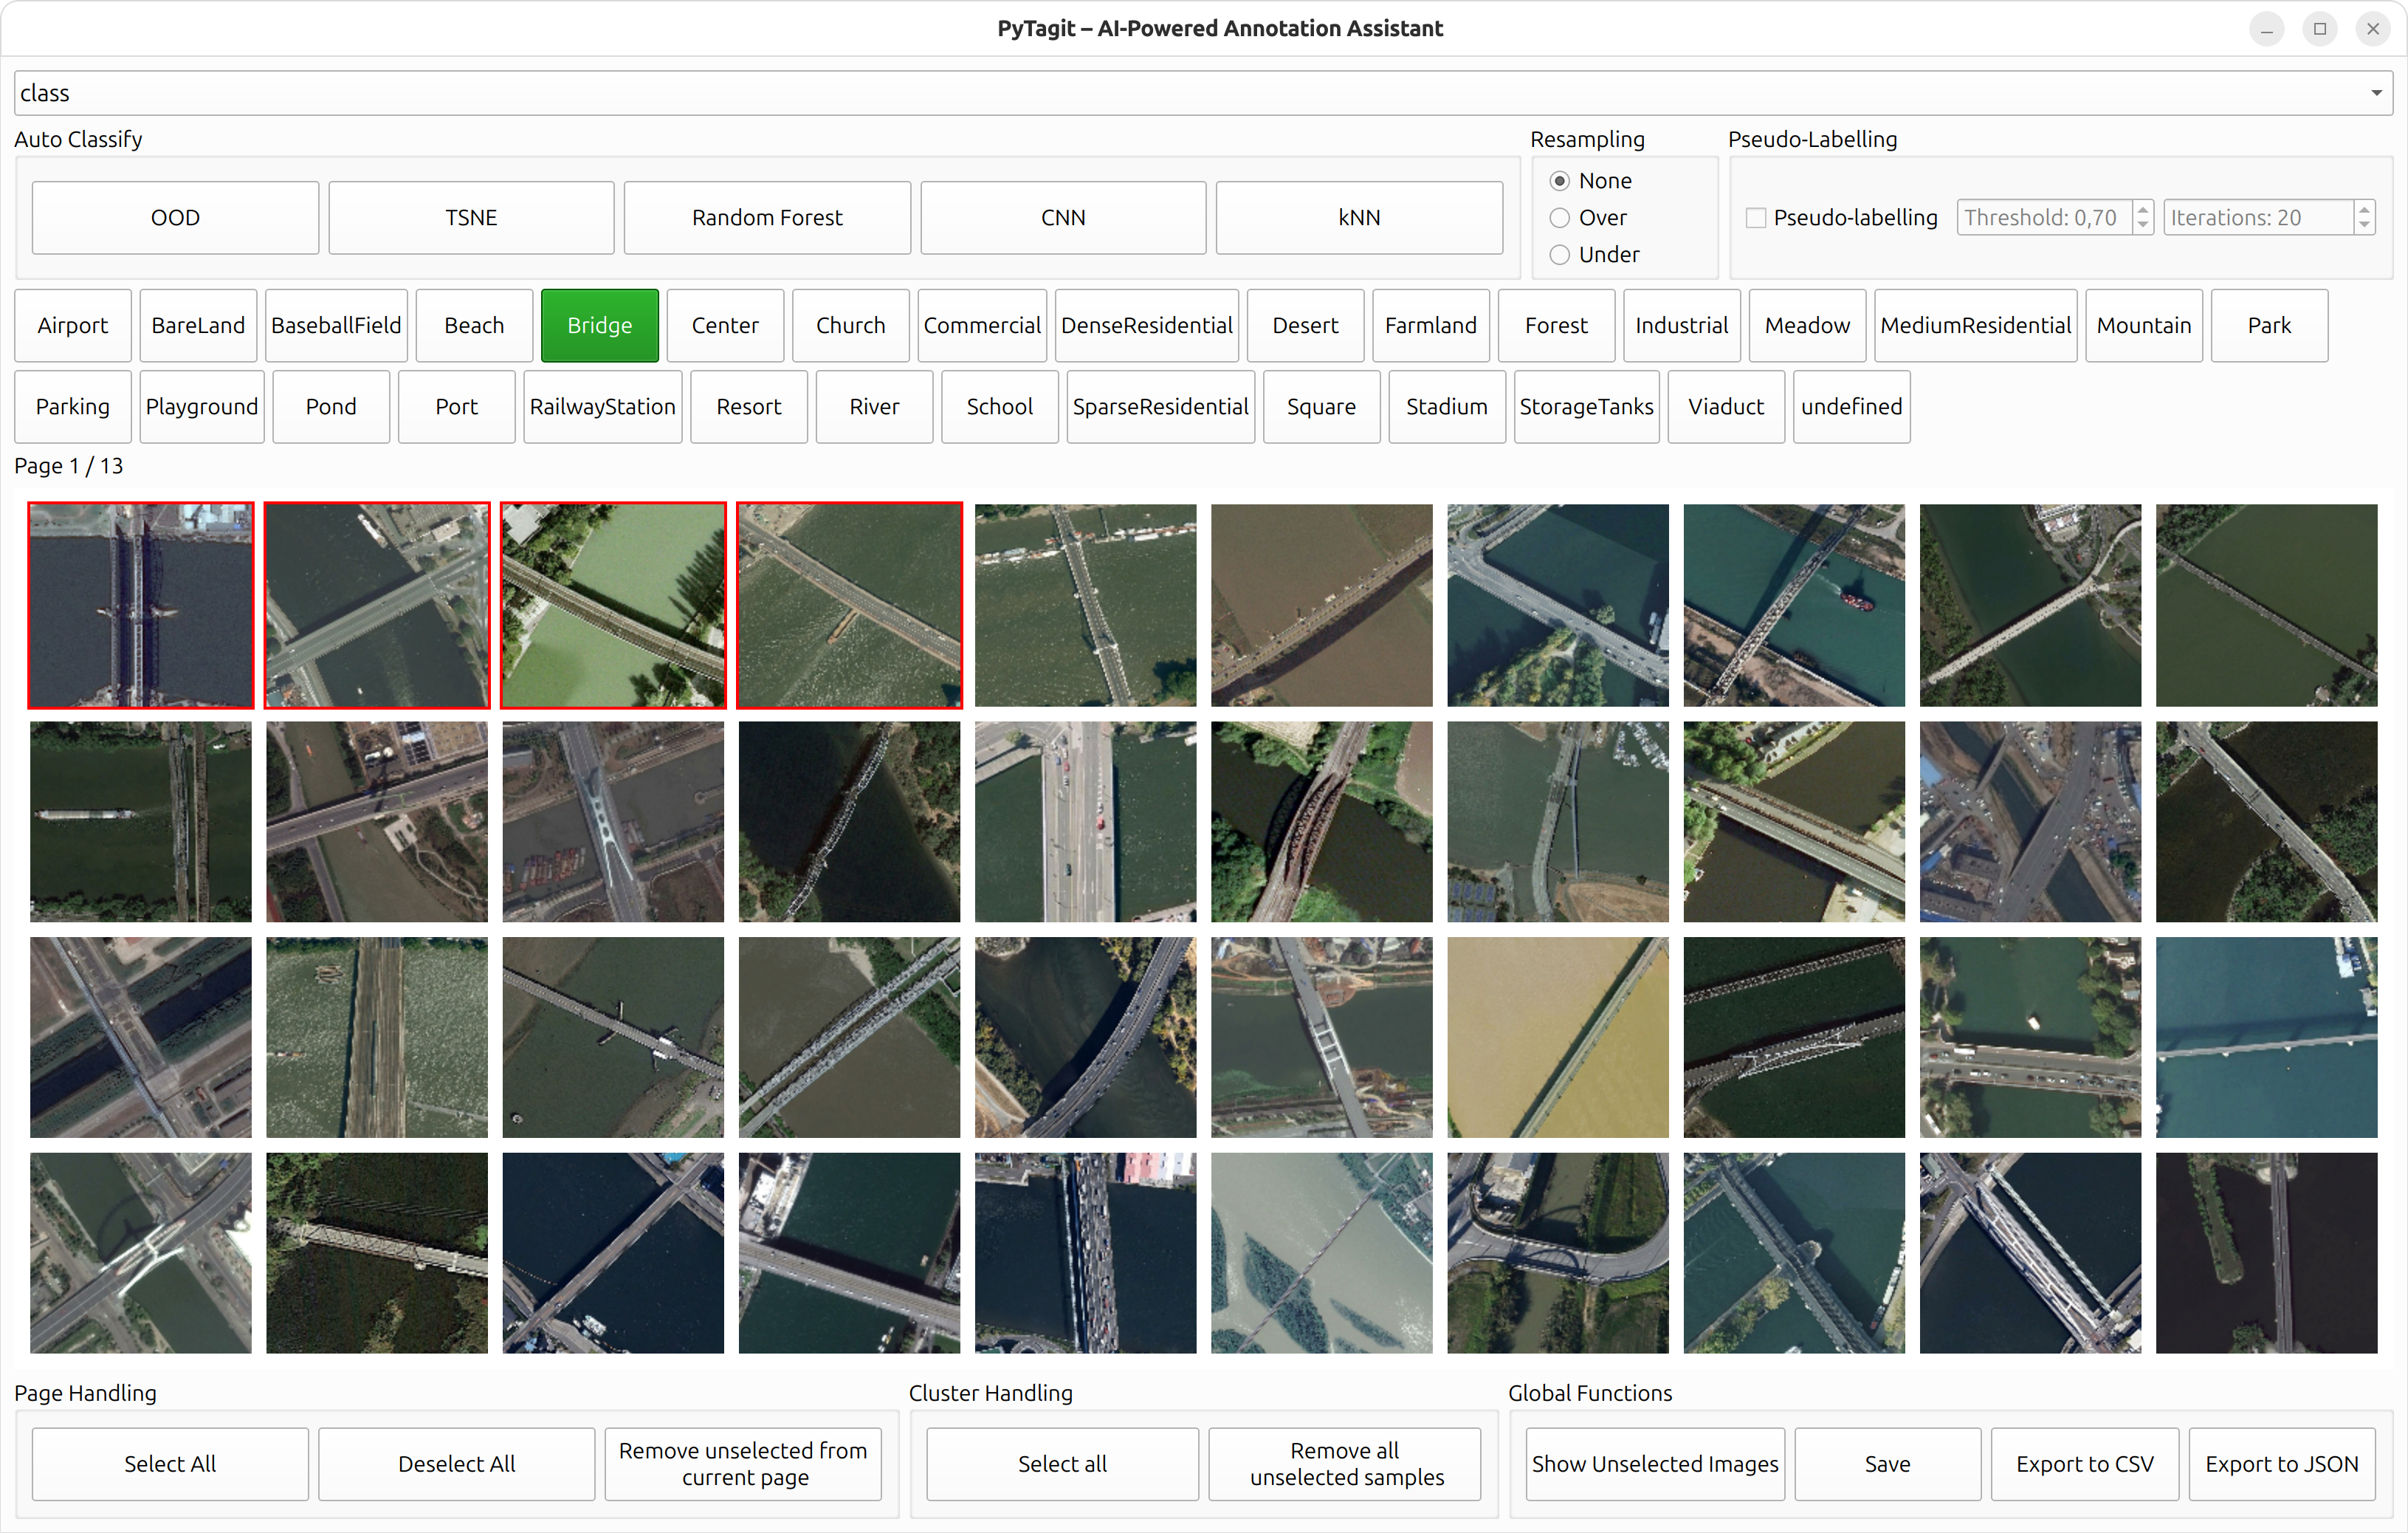
Task: Select the bridge thumbnail with red ship
Action: (1794, 604)
